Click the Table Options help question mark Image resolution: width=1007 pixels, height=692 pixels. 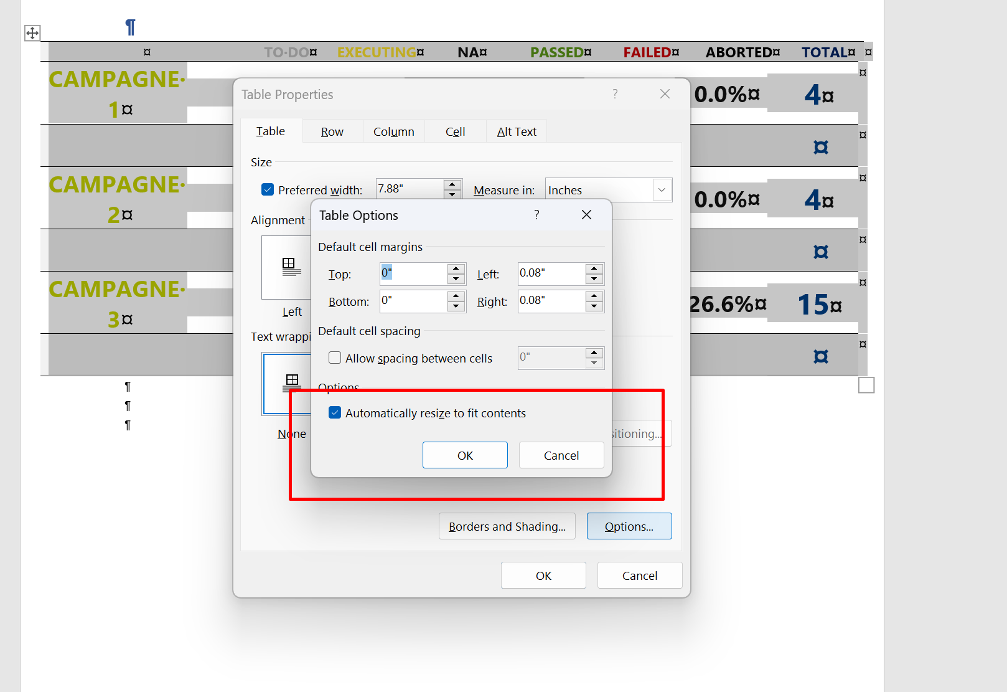[536, 215]
